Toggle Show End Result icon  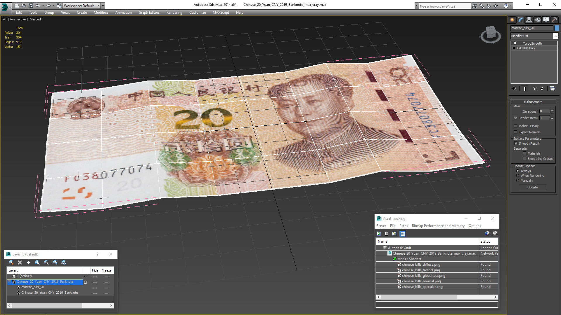pos(525,89)
